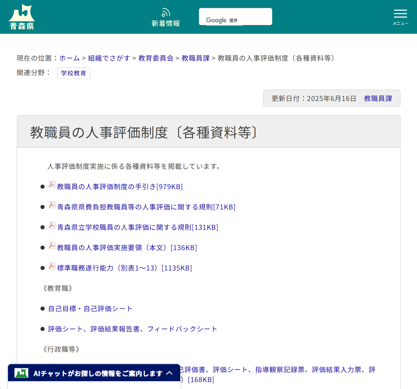417x389 pixels.
Task: Click the PDF icon beside 教職員の人事評価制度の手引き
Action: pyautogui.click(x=52, y=185)
